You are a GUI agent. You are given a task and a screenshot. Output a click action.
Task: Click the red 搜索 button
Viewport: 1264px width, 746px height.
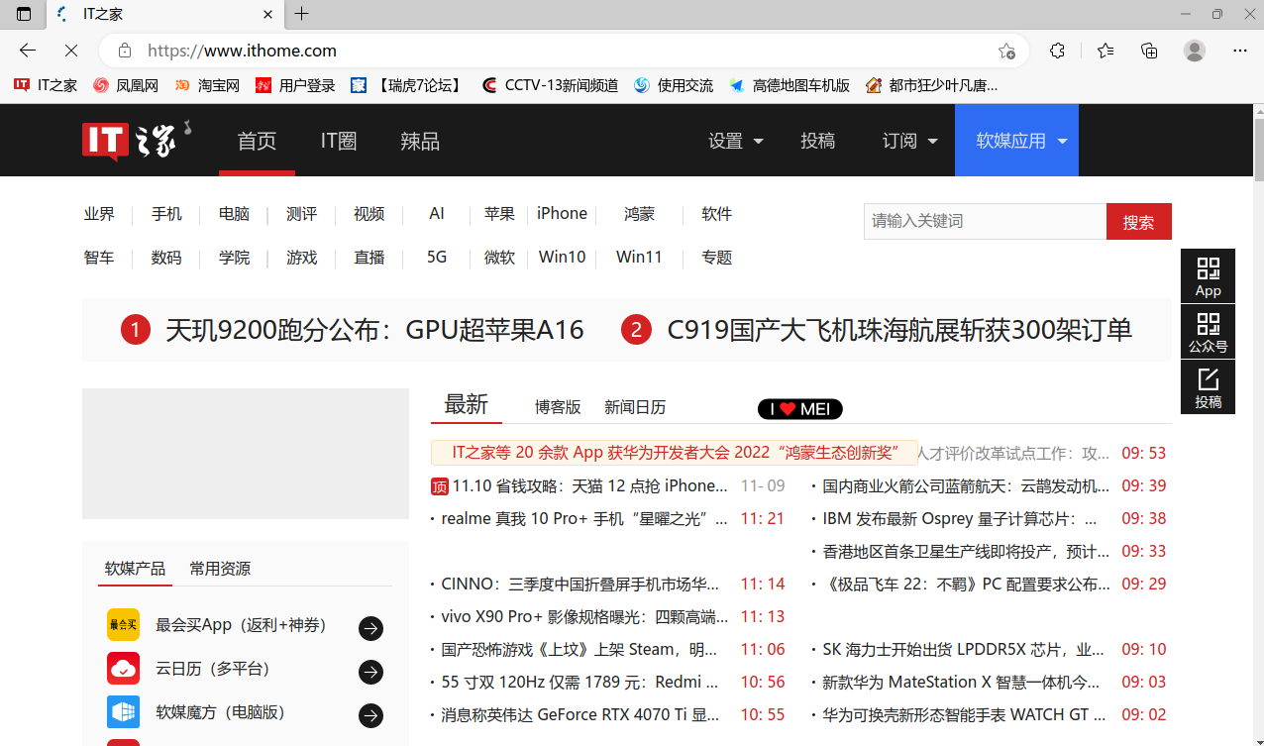tap(1138, 222)
